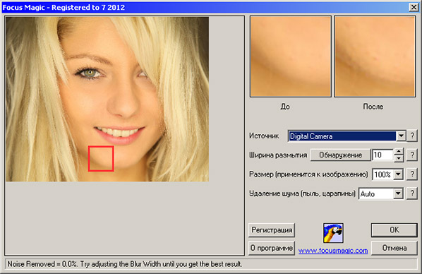The height and width of the screenshot is (274, 422).
Task: Expand the Источник Digital Camera dropdown
Action: click(x=401, y=136)
